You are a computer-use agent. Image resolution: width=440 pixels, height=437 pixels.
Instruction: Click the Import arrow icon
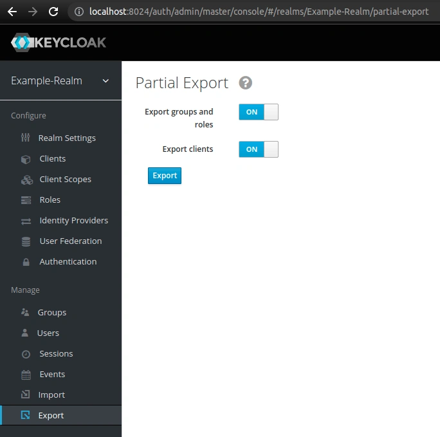[x=25, y=395]
